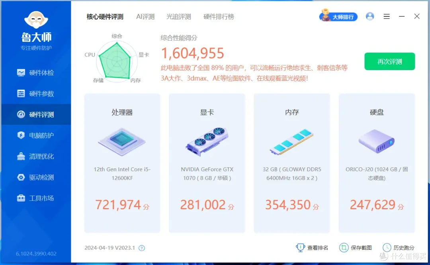Open 硬件参数 in the sidebar

[36, 94]
